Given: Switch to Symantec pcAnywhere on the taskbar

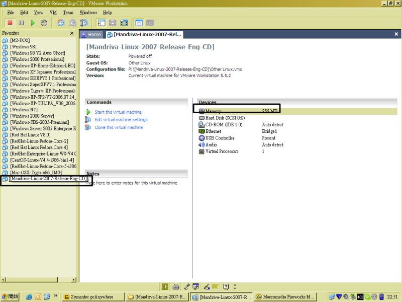Looking at the screenshot, I should click(93, 296).
